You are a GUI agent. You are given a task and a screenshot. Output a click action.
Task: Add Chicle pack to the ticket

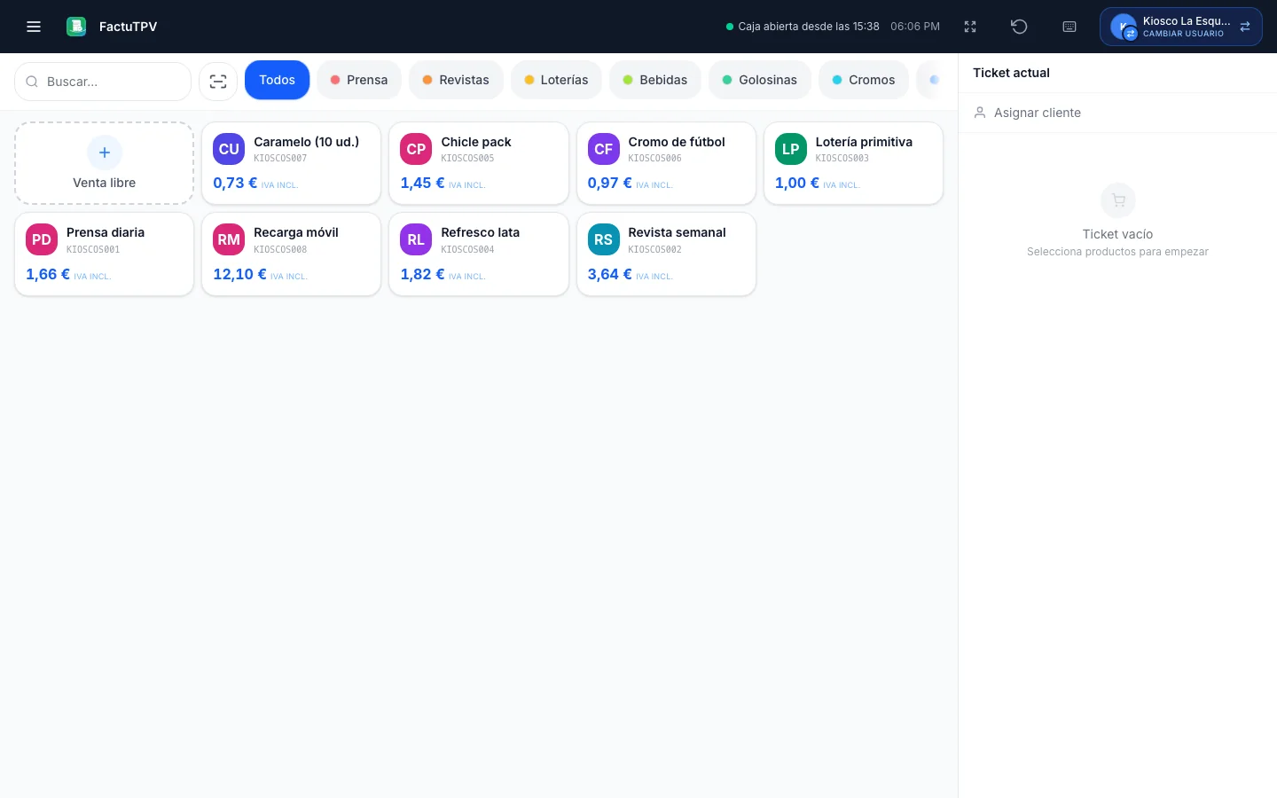coord(479,163)
